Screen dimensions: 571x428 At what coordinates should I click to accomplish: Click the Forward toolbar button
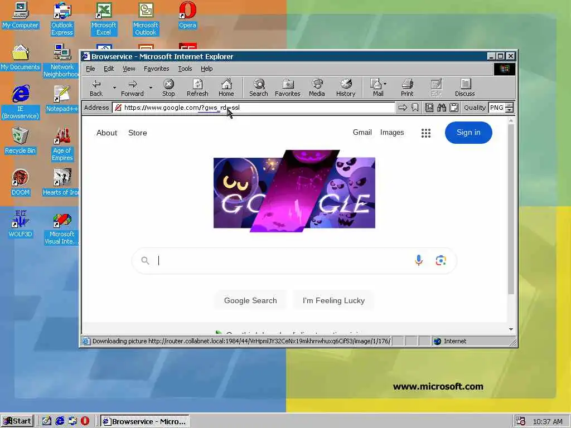tap(132, 87)
